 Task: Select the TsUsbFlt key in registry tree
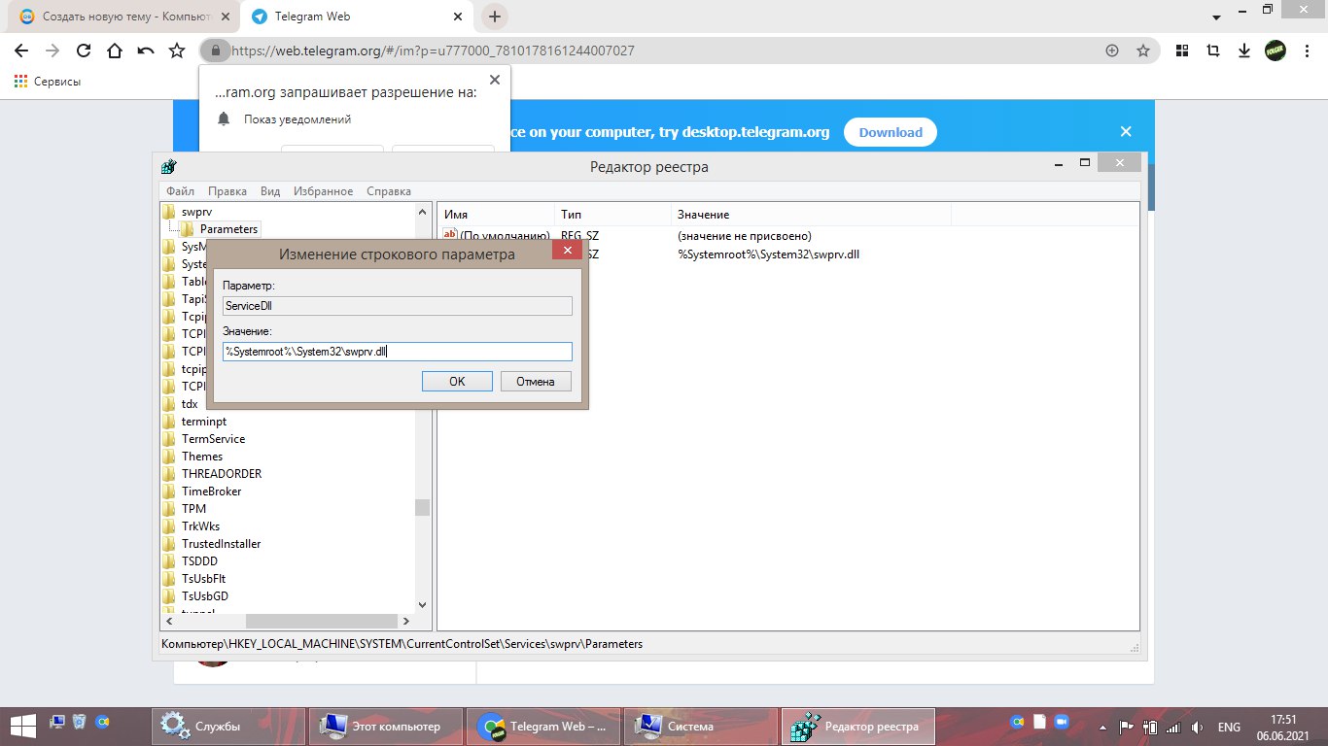tap(204, 579)
